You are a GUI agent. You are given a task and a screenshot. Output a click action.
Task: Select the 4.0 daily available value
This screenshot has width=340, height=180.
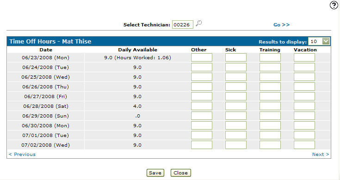point(137,106)
